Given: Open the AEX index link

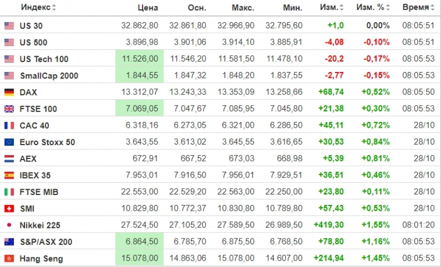Looking at the screenshot, I should [28, 158].
